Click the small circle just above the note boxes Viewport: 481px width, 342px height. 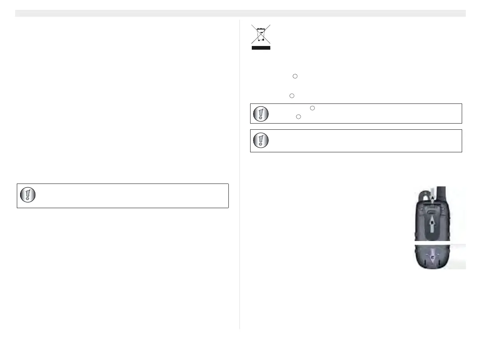coord(291,96)
